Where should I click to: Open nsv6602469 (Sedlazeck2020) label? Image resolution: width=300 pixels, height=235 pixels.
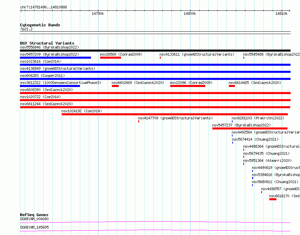[x=138, y=83]
